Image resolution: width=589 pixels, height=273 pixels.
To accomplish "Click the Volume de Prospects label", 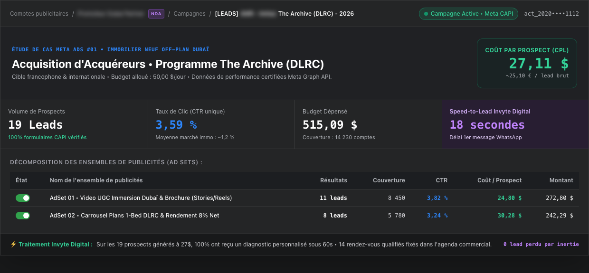I will [37, 112].
